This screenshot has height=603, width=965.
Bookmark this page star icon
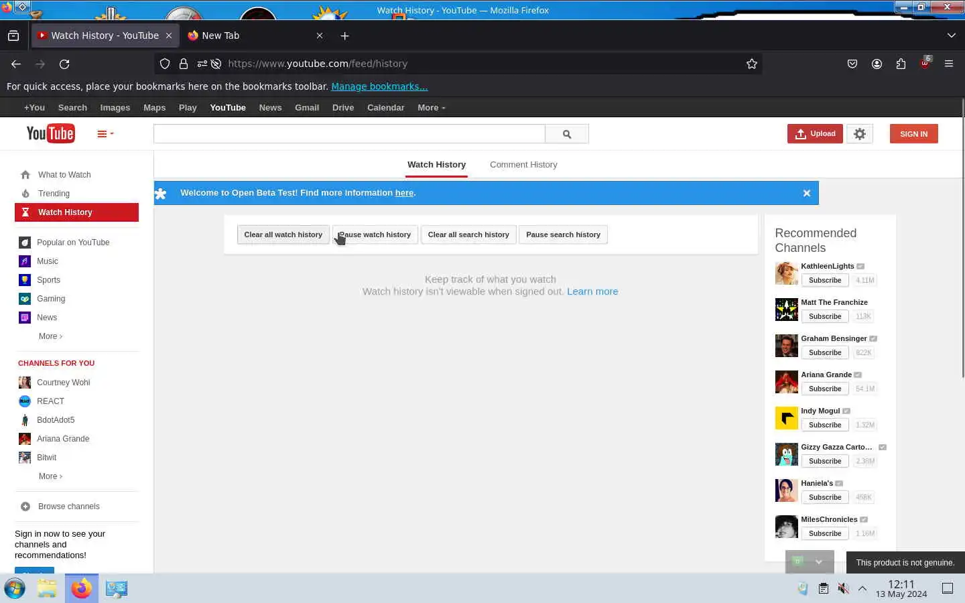(752, 64)
